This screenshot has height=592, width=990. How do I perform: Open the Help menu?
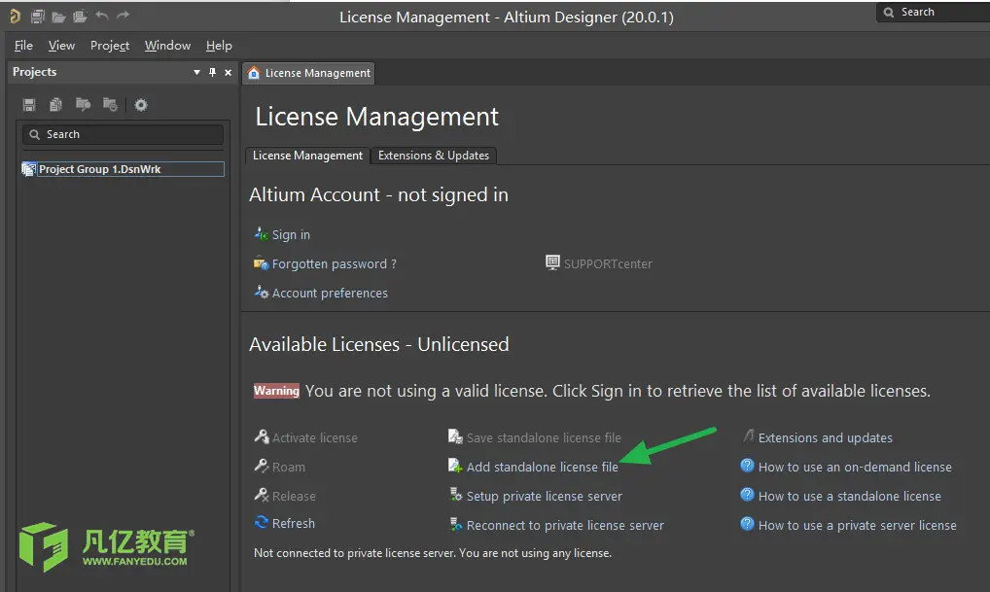point(219,46)
